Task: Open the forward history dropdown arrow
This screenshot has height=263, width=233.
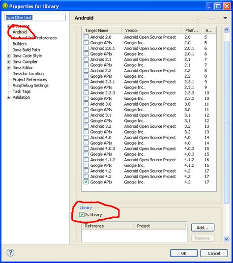Action: (x=218, y=18)
